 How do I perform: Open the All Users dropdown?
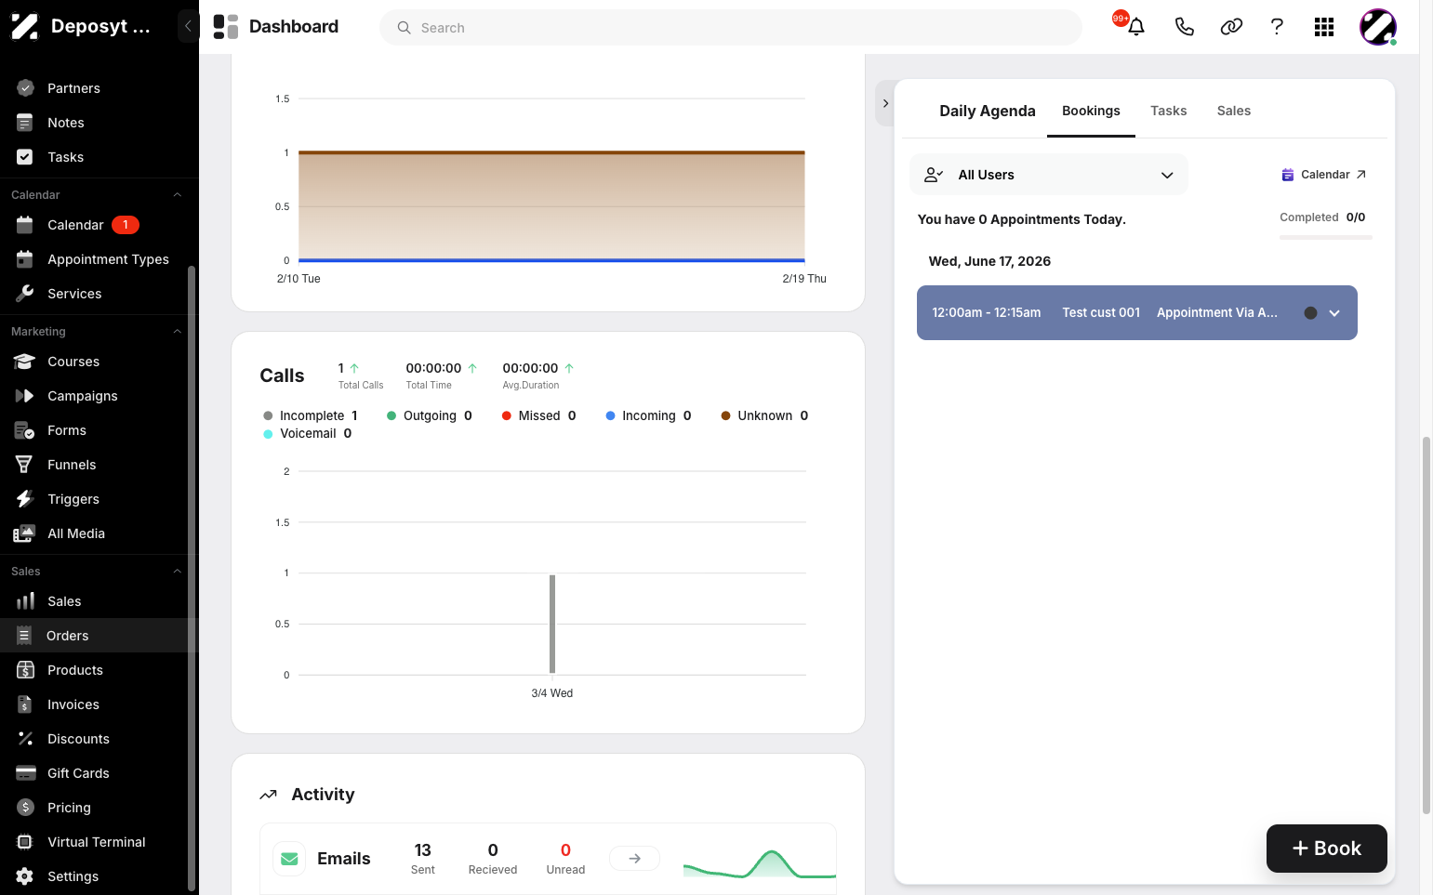[x=1049, y=175]
